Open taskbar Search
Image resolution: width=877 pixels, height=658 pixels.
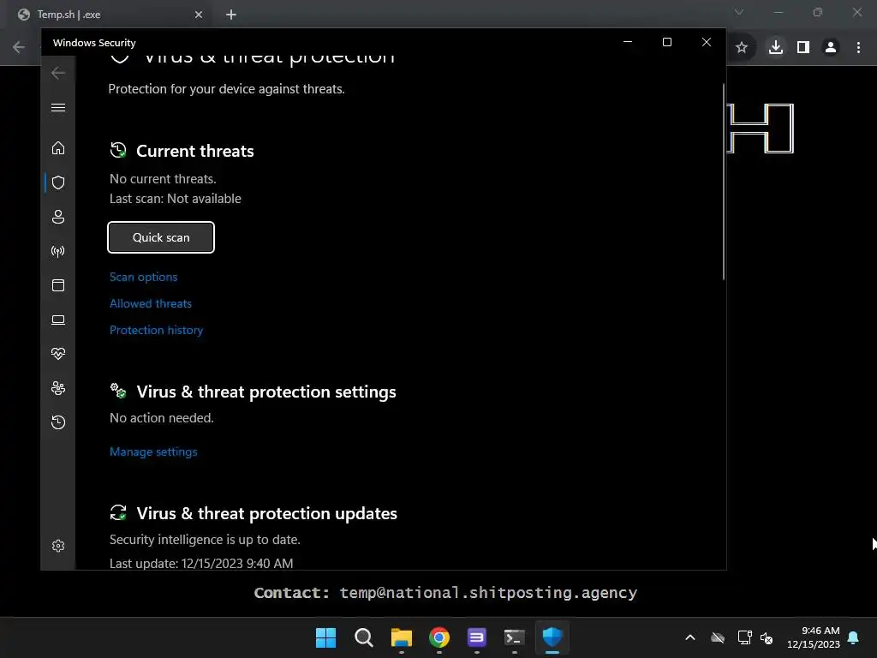(x=363, y=637)
